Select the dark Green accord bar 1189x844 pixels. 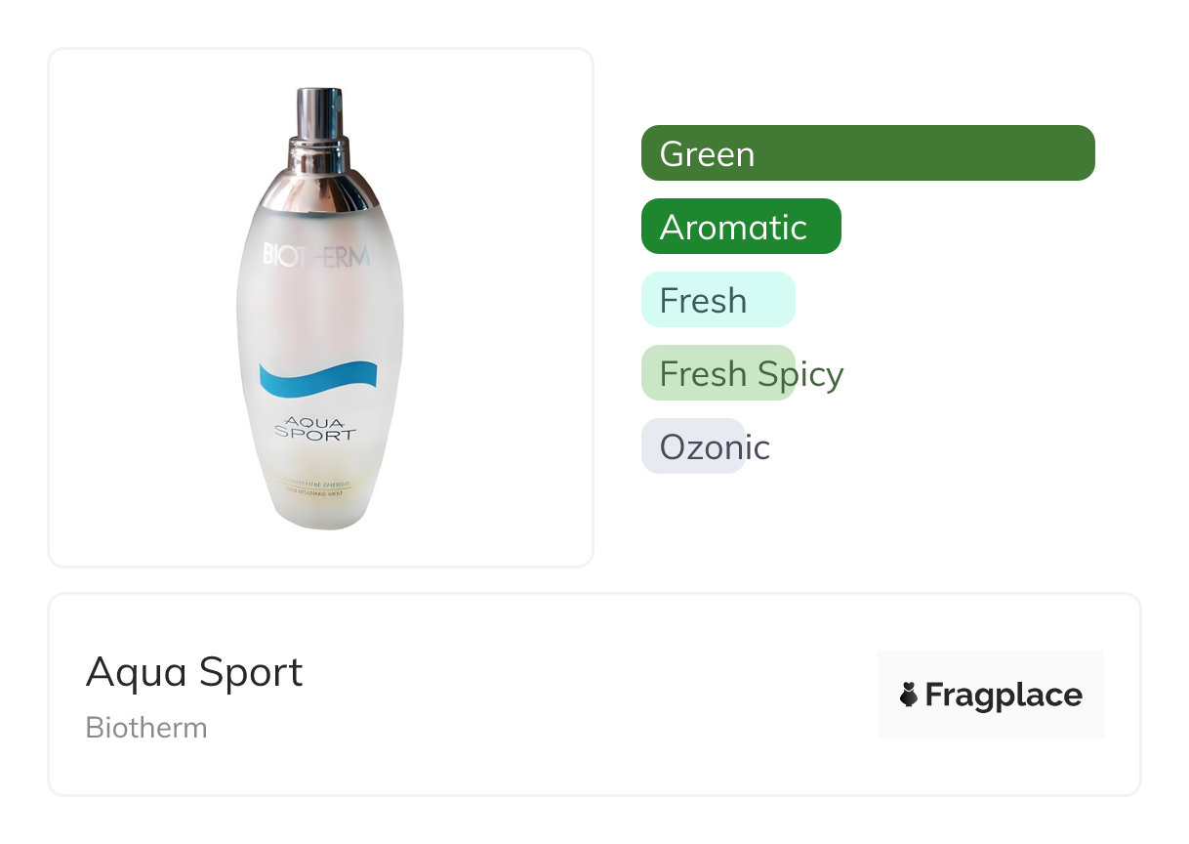tap(867, 153)
